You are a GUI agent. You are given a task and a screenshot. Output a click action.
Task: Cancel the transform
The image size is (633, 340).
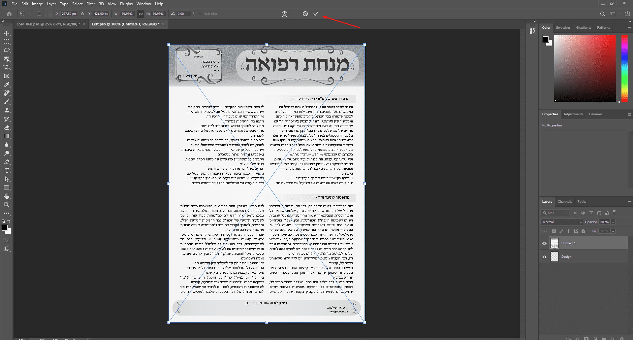305,14
